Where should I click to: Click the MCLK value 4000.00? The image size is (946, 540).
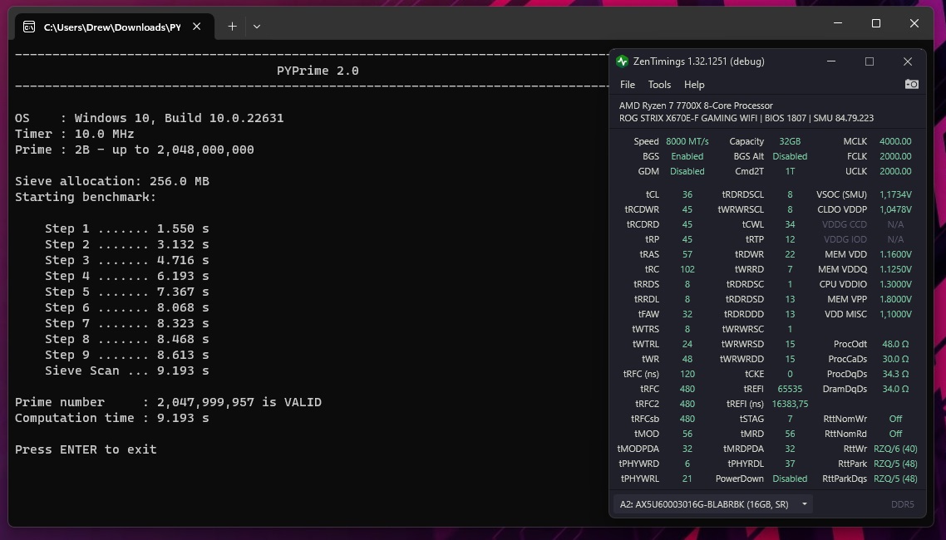tap(895, 141)
